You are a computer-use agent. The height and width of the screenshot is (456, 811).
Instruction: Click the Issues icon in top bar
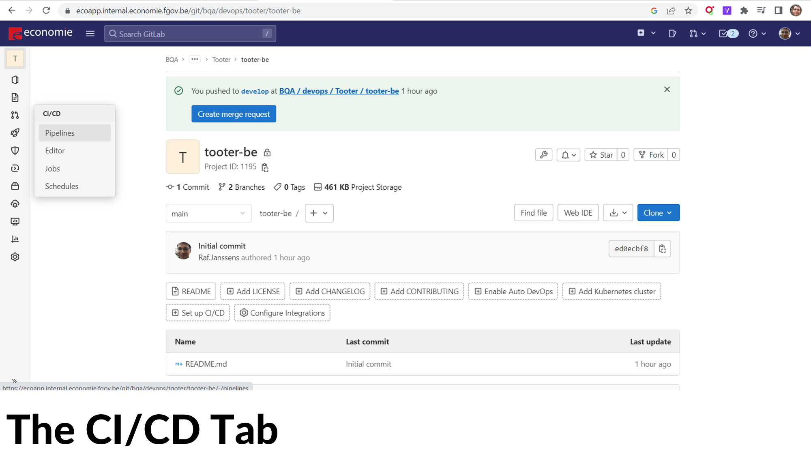(x=672, y=34)
